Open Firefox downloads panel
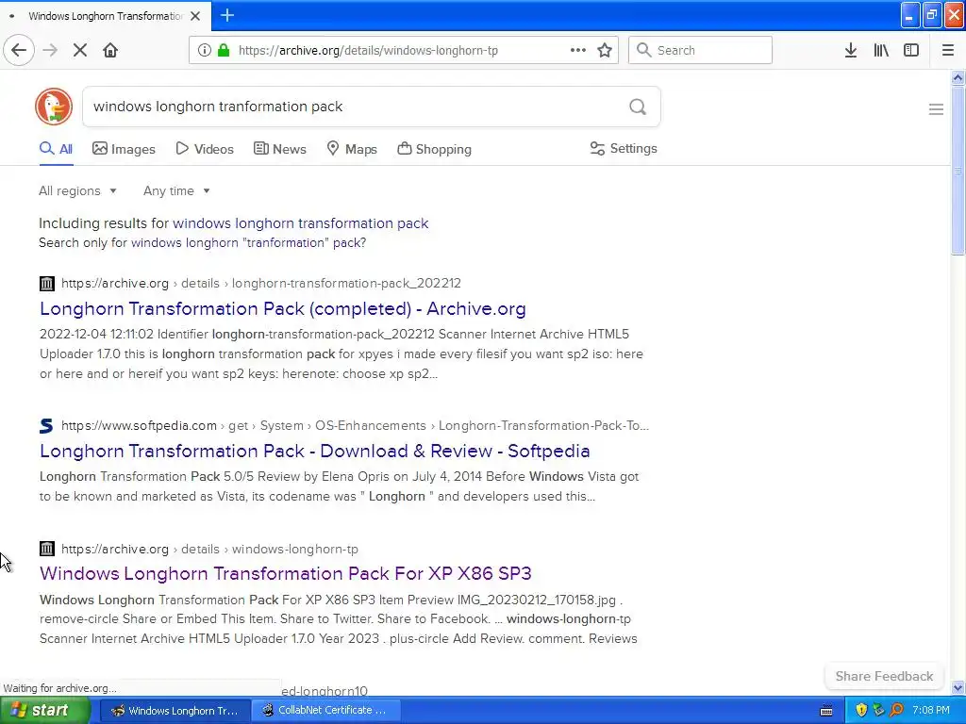The image size is (966, 724). 851,50
